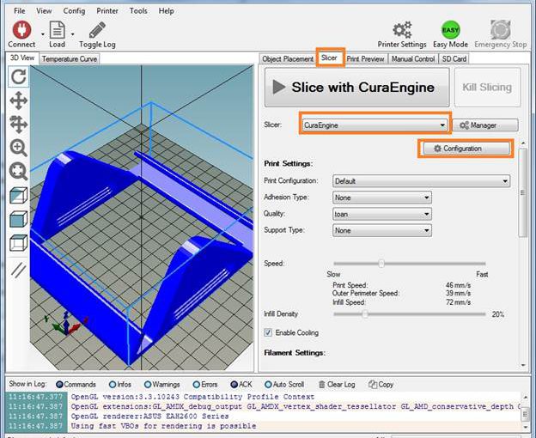
Task: Click Slice with CuraEngine button
Action: point(356,87)
